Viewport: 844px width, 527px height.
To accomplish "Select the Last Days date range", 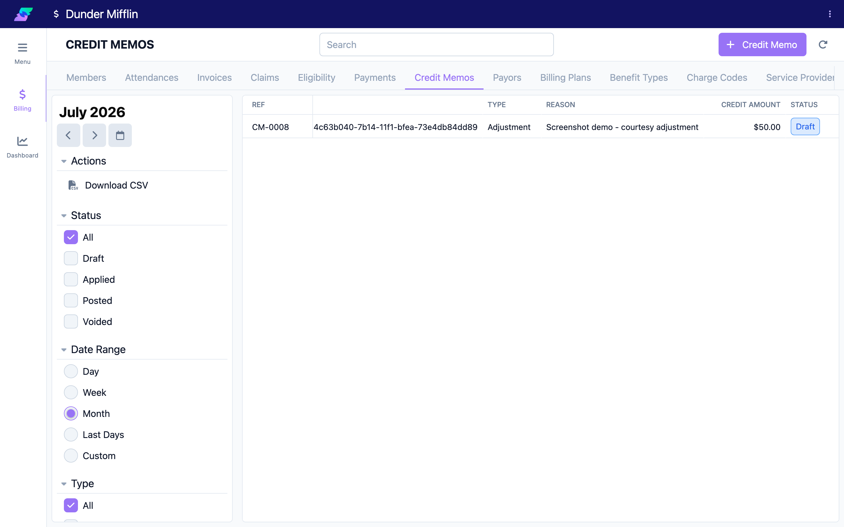I will click(71, 435).
